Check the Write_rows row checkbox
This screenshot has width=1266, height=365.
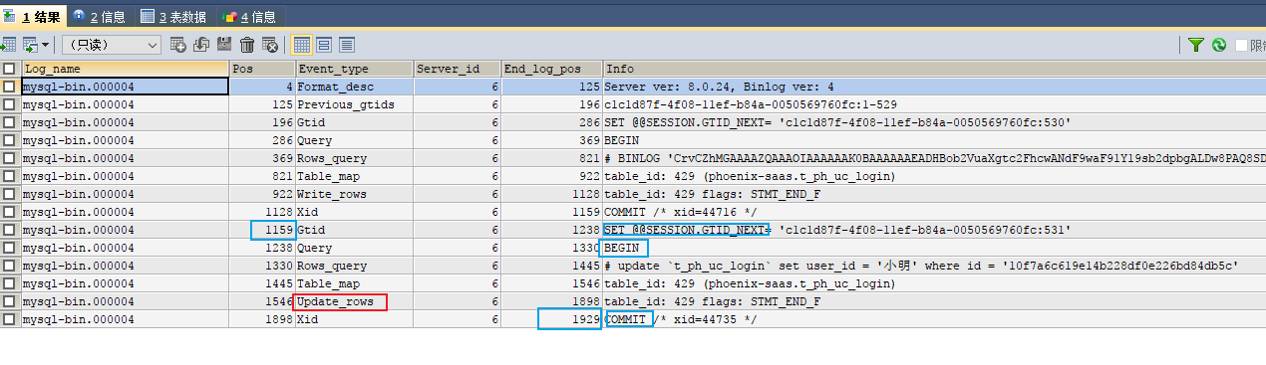9,194
